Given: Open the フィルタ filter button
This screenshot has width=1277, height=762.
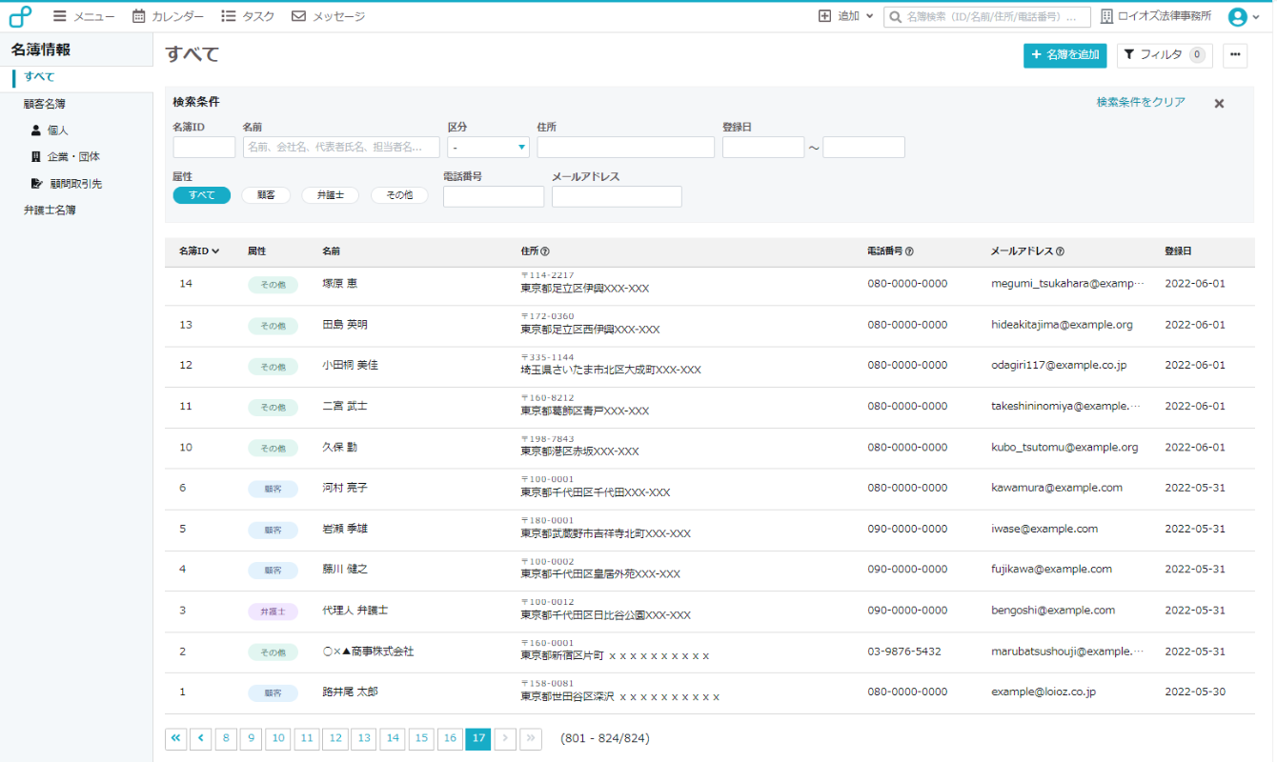Looking at the screenshot, I should pos(1165,55).
